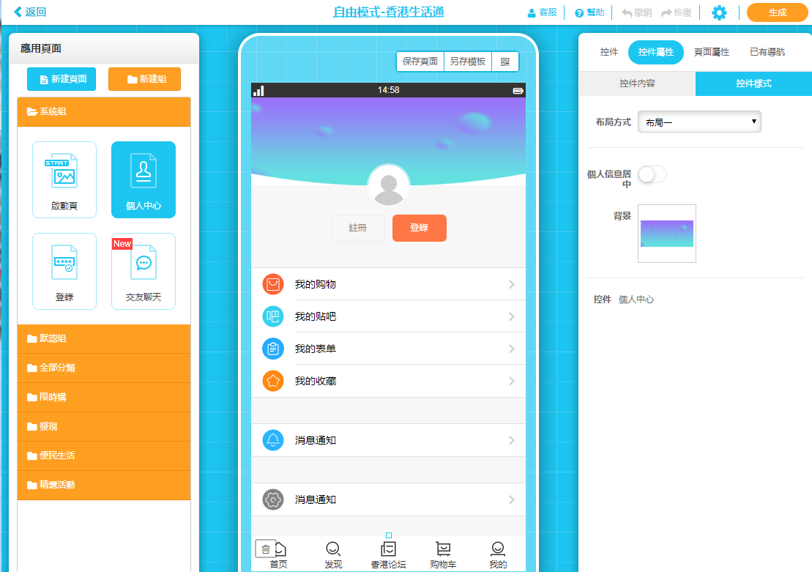Open the 我的表单 row chevron
Viewport: 812px width, 572px height.
click(512, 349)
